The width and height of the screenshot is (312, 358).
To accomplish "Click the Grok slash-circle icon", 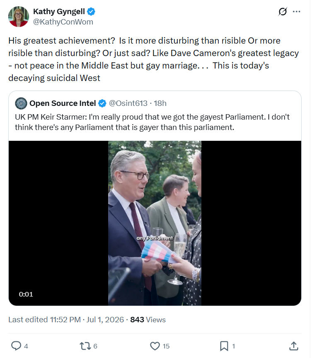I will pos(283,11).
